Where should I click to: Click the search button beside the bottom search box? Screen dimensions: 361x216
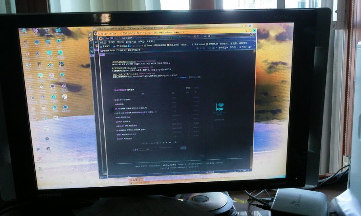tap(183, 148)
